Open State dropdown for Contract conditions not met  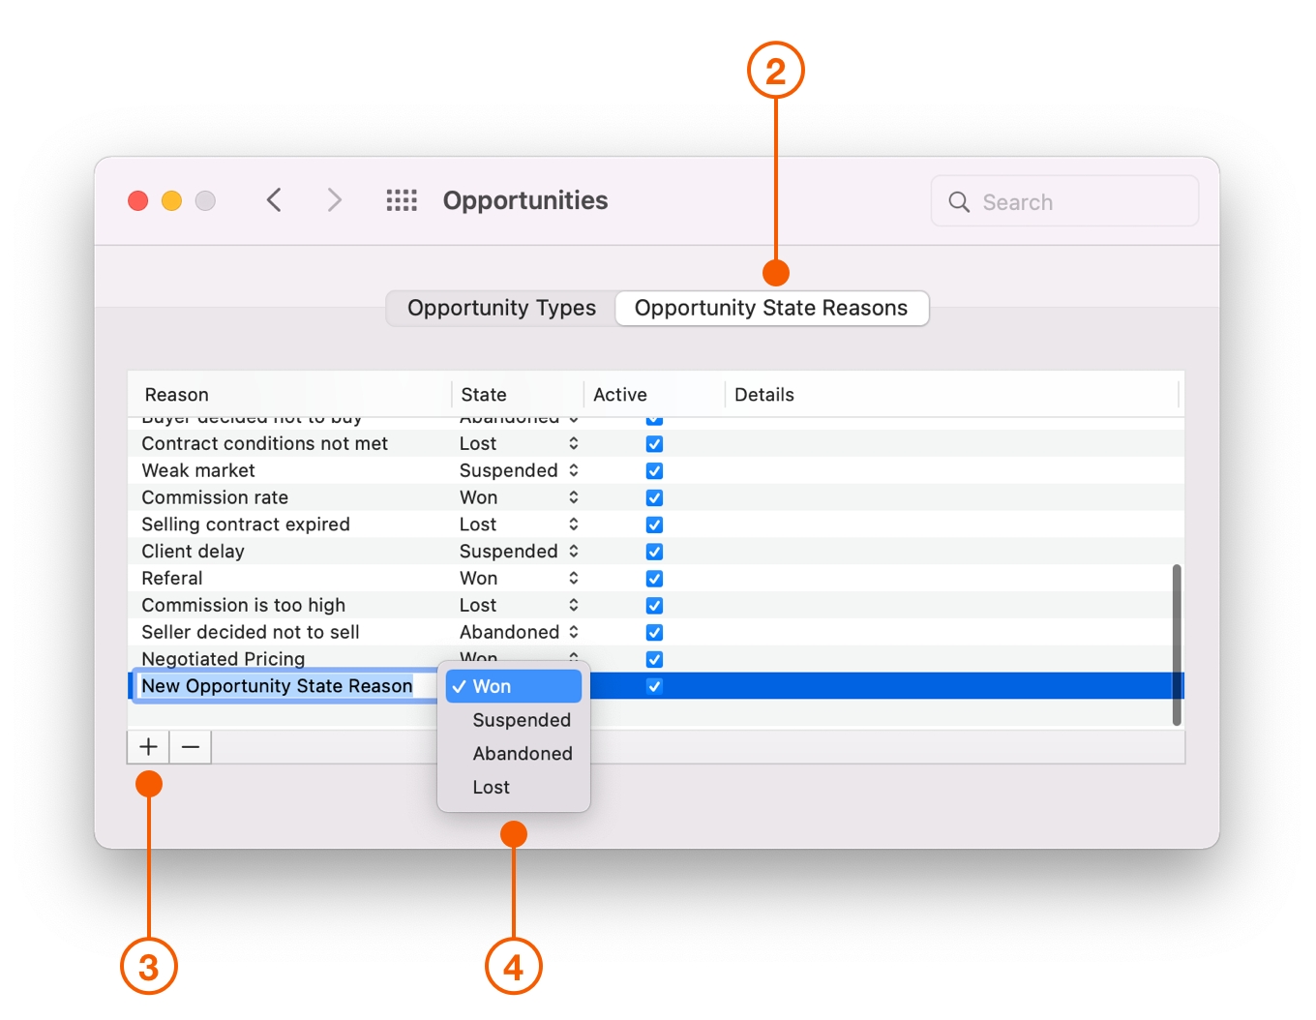573,443
